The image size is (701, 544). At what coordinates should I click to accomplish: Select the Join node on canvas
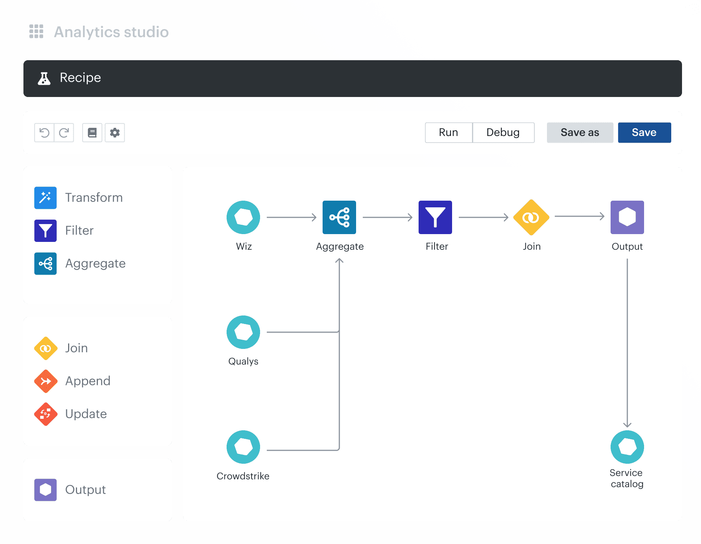tap(531, 217)
